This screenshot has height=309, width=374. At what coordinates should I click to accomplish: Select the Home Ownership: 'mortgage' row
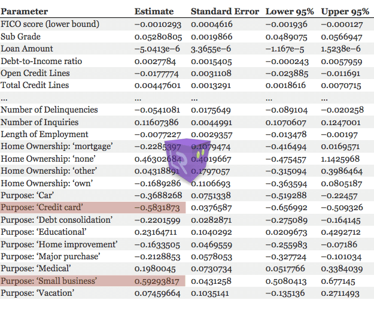[x=57, y=147]
